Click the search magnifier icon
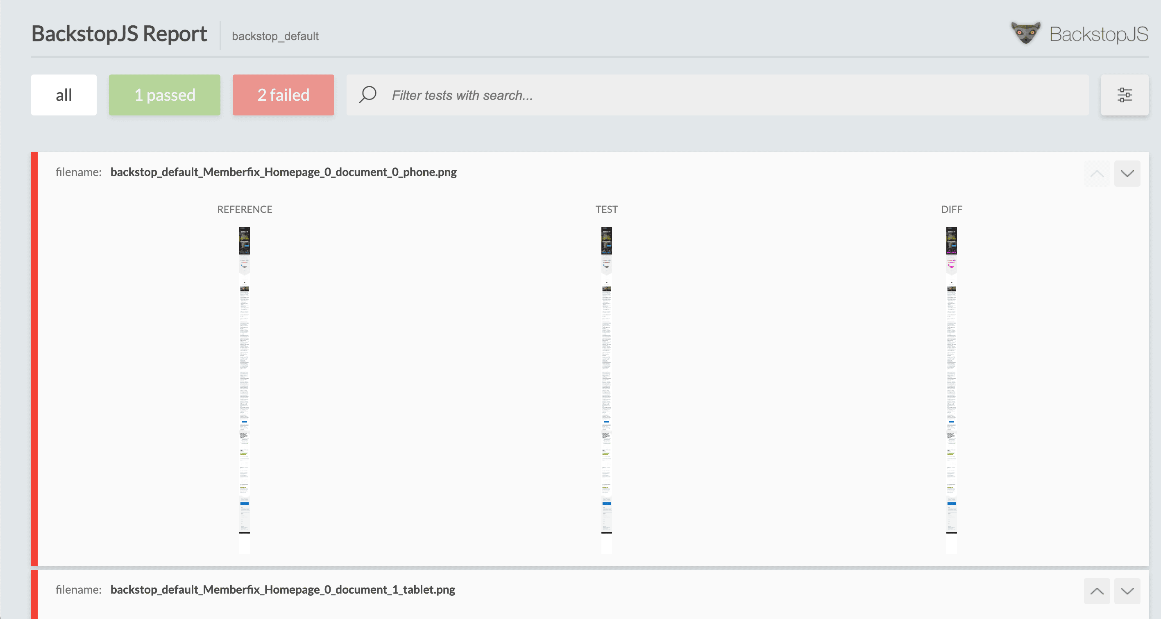This screenshot has height=619, width=1161. 367,95
